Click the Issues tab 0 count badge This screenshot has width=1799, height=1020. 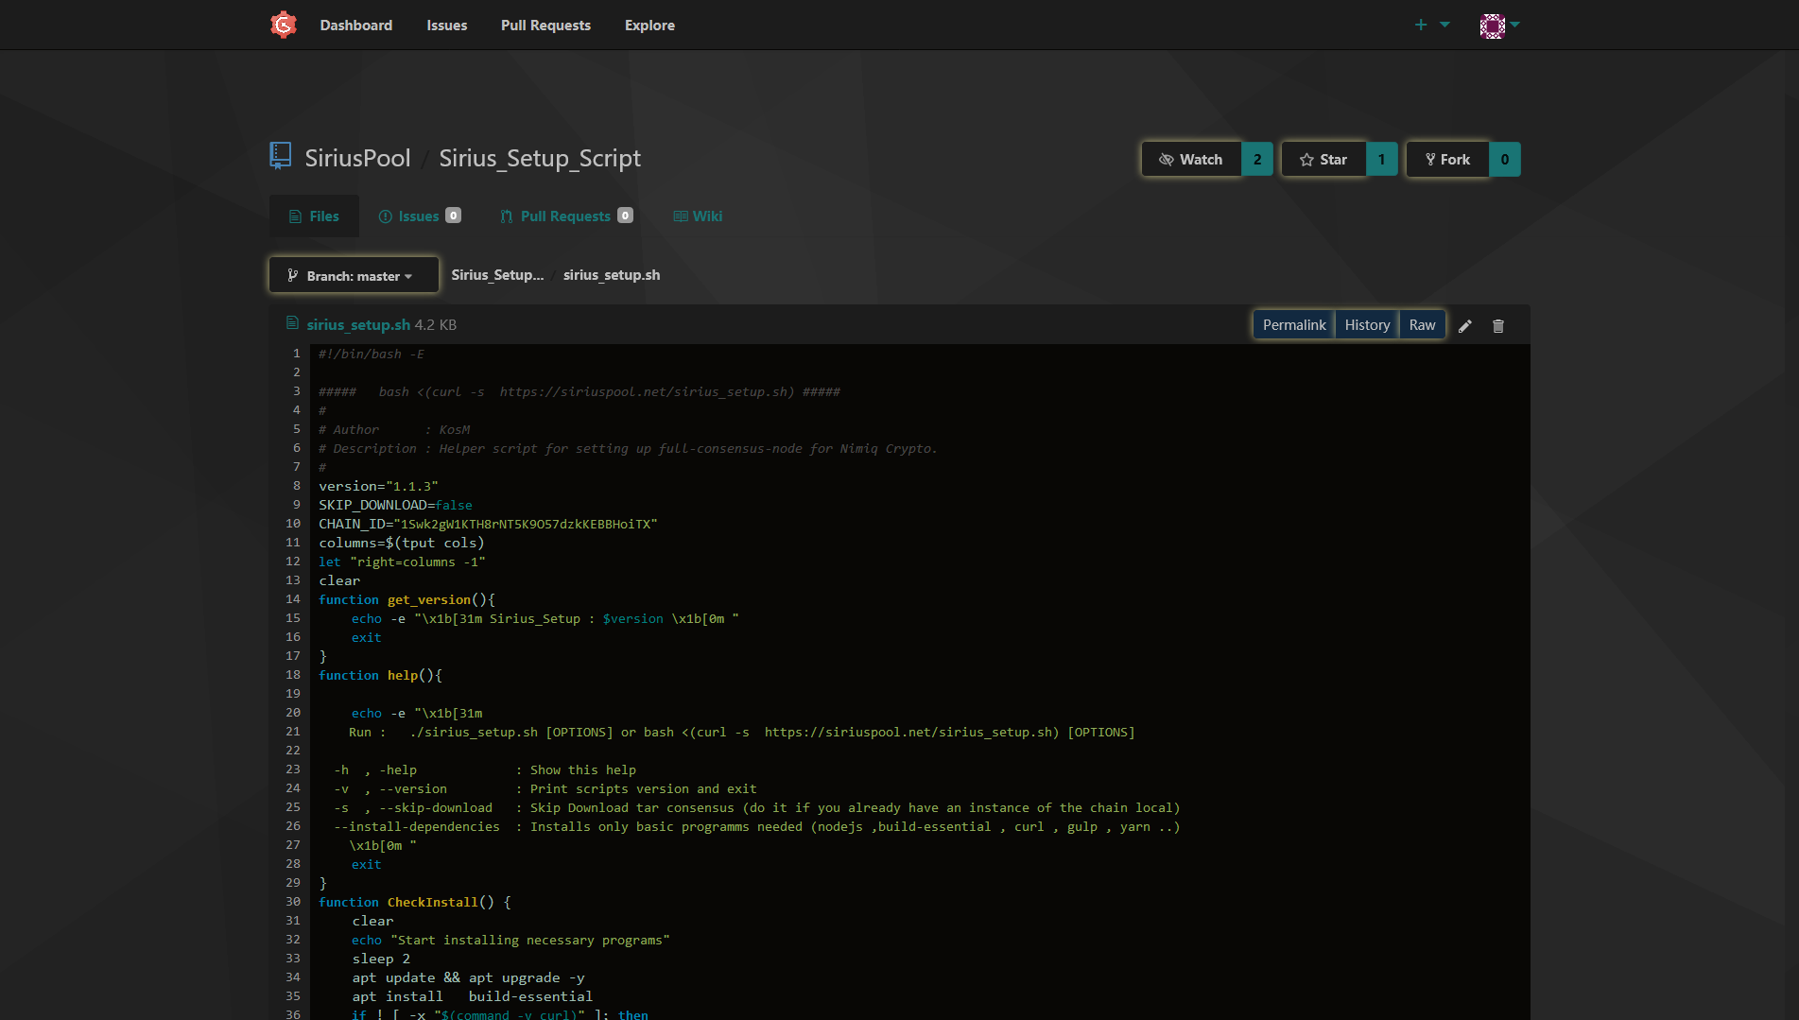[x=453, y=216]
